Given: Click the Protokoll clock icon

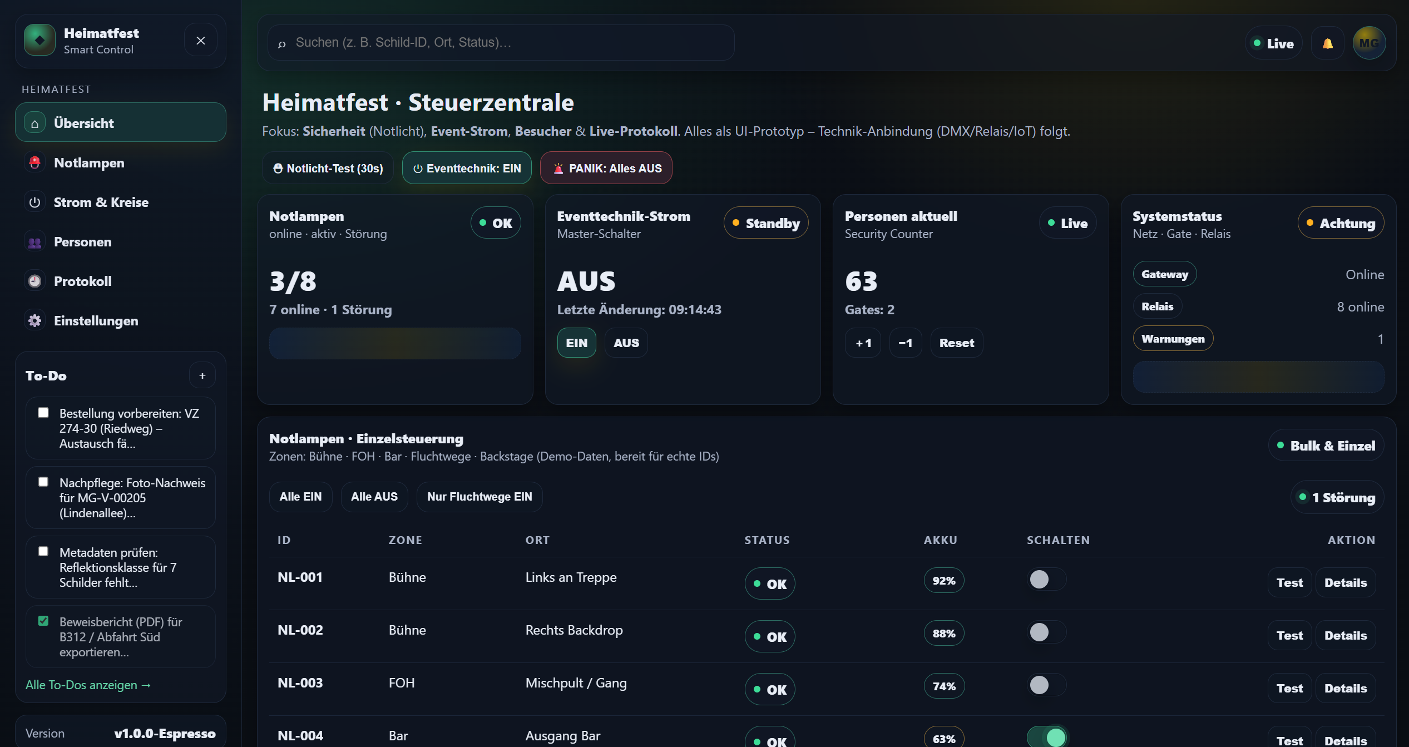Looking at the screenshot, I should (x=34, y=281).
